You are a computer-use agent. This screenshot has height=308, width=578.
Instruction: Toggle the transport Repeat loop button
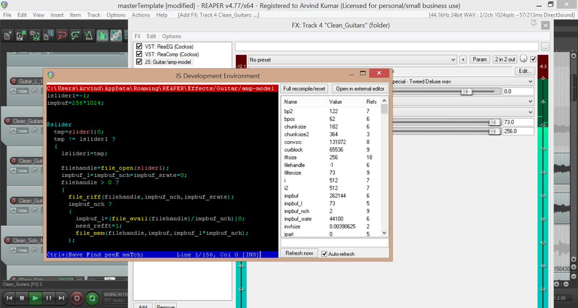pyautogui.click(x=93, y=298)
